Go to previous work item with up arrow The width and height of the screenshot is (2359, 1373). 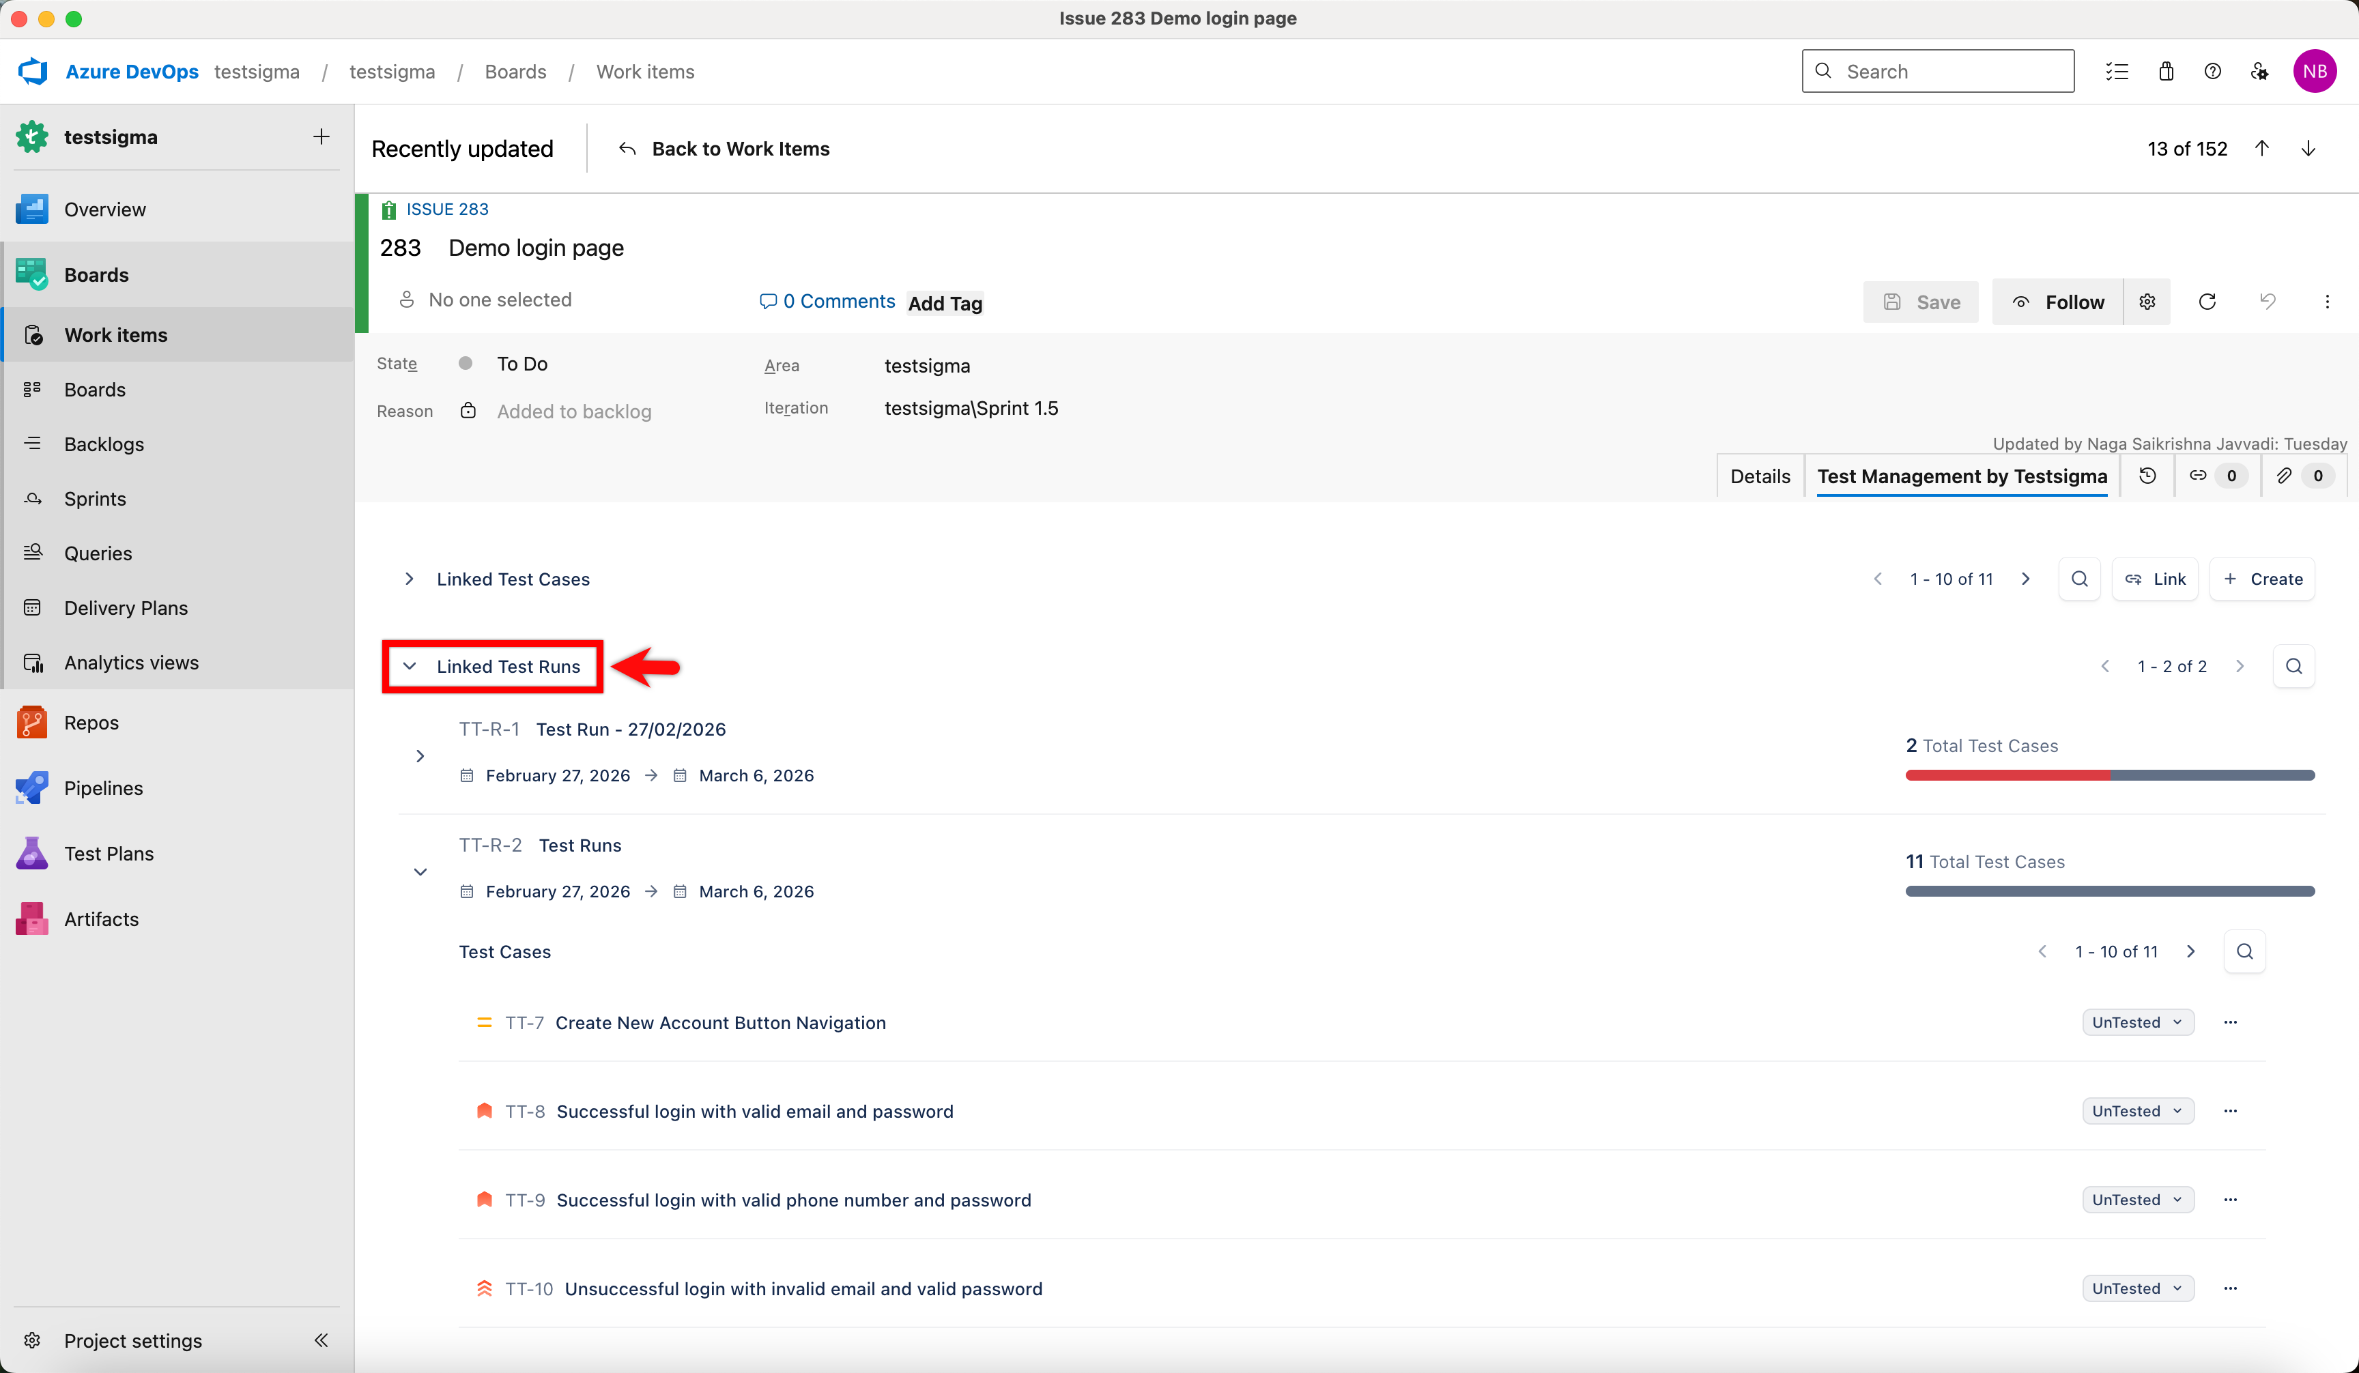coord(2261,149)
